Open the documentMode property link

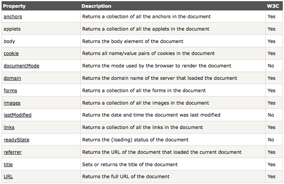tap(21, 66)
